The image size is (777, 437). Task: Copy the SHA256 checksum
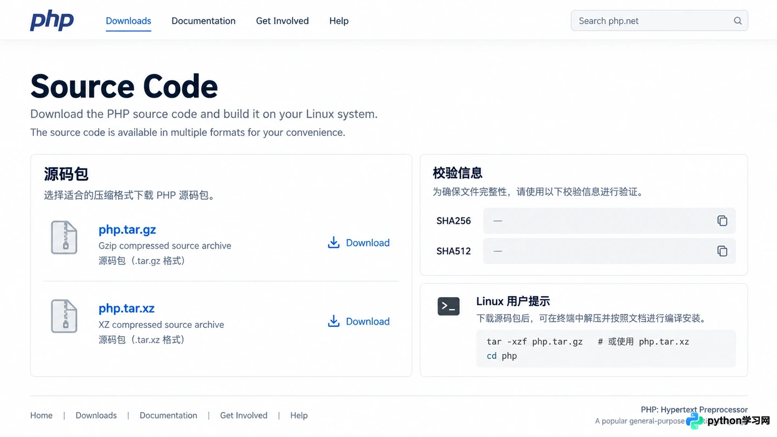tap(722, 221)
